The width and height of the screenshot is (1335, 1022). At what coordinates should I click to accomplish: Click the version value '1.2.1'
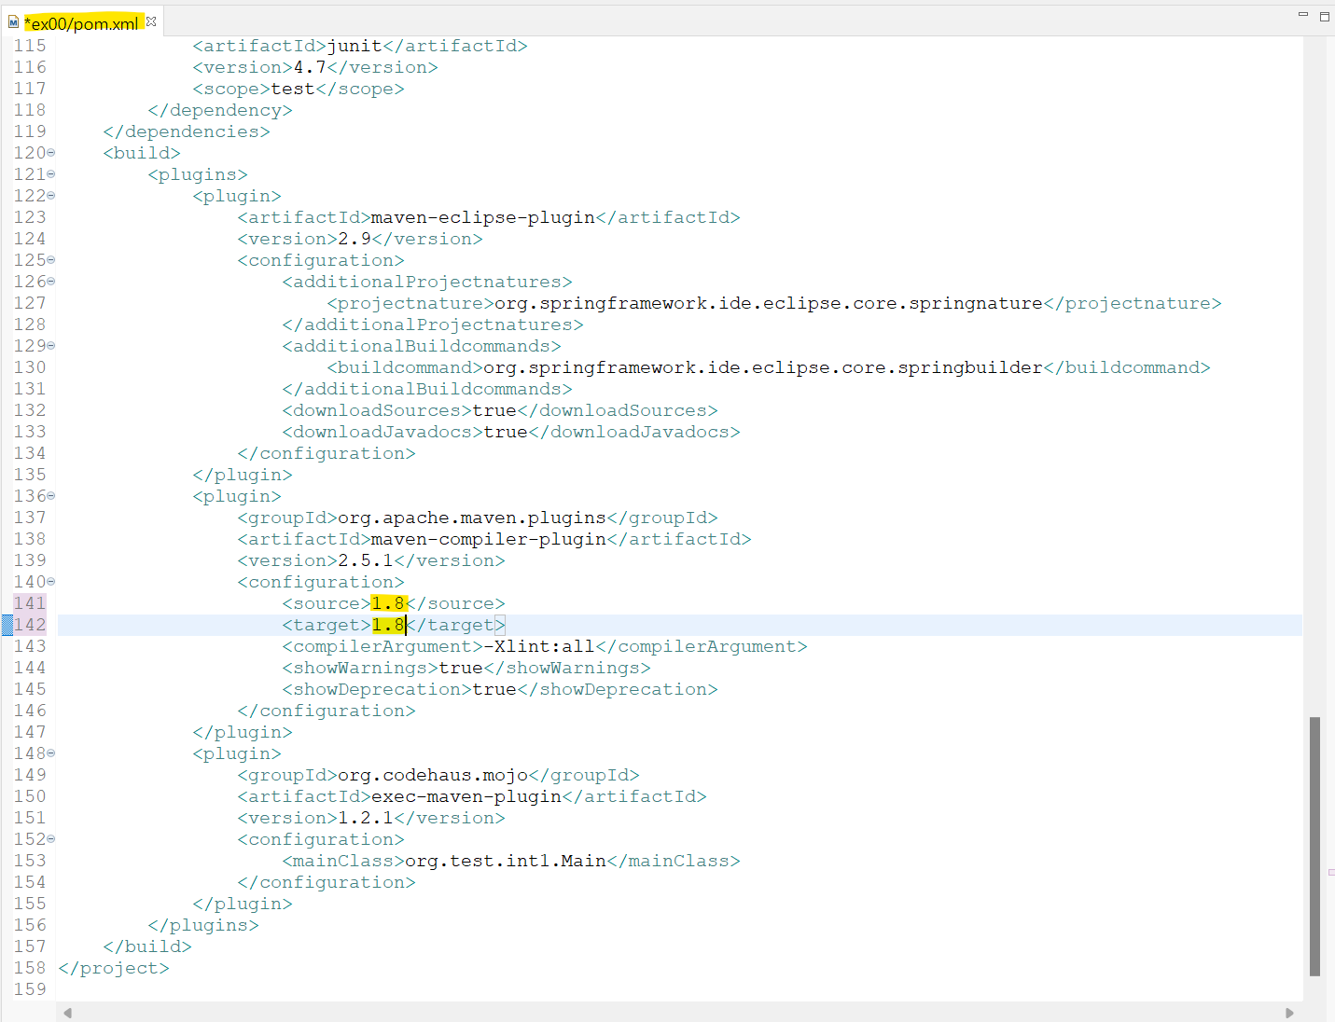[366, 818]
